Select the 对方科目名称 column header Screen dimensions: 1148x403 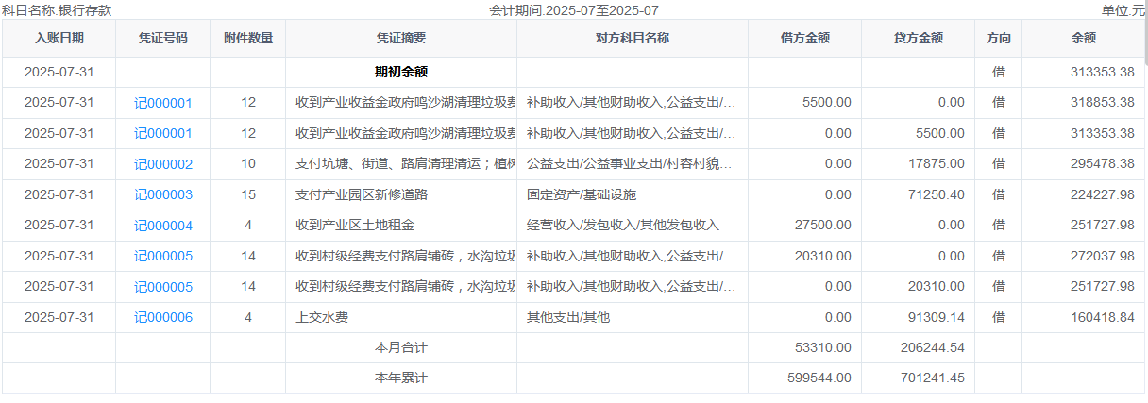pos(633,39)
